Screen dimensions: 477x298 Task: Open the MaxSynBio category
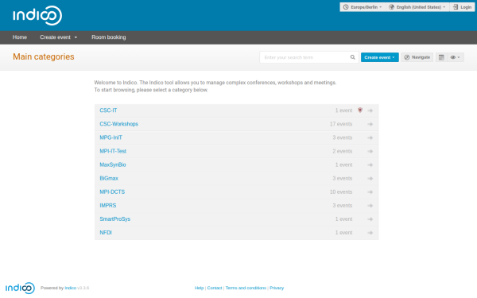113,164
